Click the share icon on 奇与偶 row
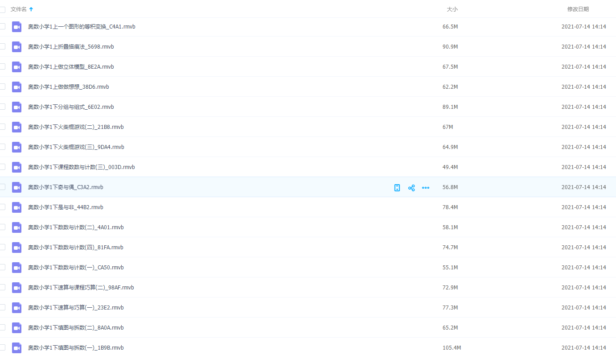Viewport: 616px width, 355px height. click(411, 188)
